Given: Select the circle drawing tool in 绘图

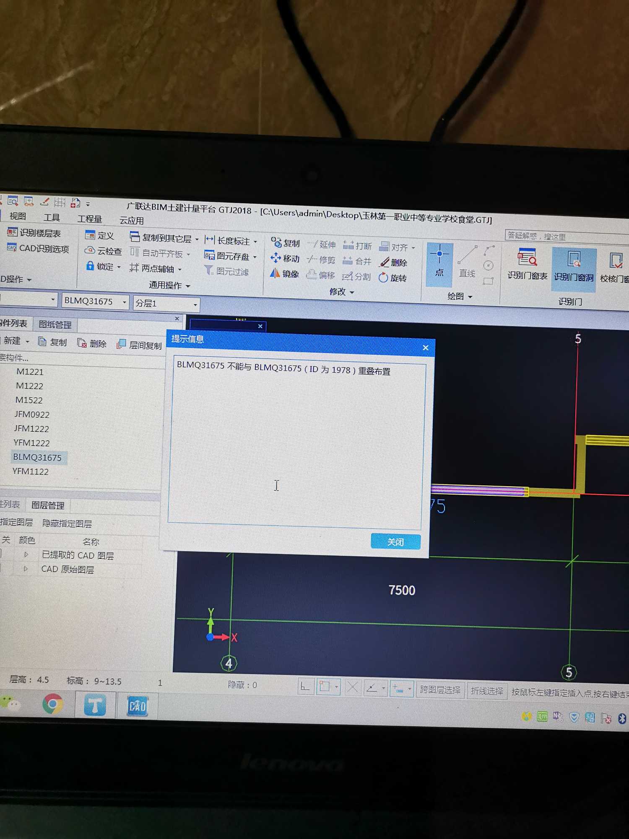Looking at the screenshot, I should pyautogui.click(x=489, y=266).
